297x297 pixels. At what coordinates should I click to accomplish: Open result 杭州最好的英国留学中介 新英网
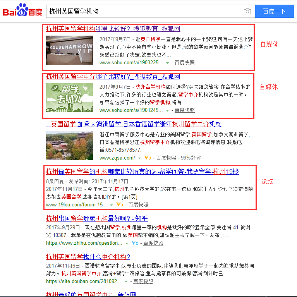(x=91, y=294)
